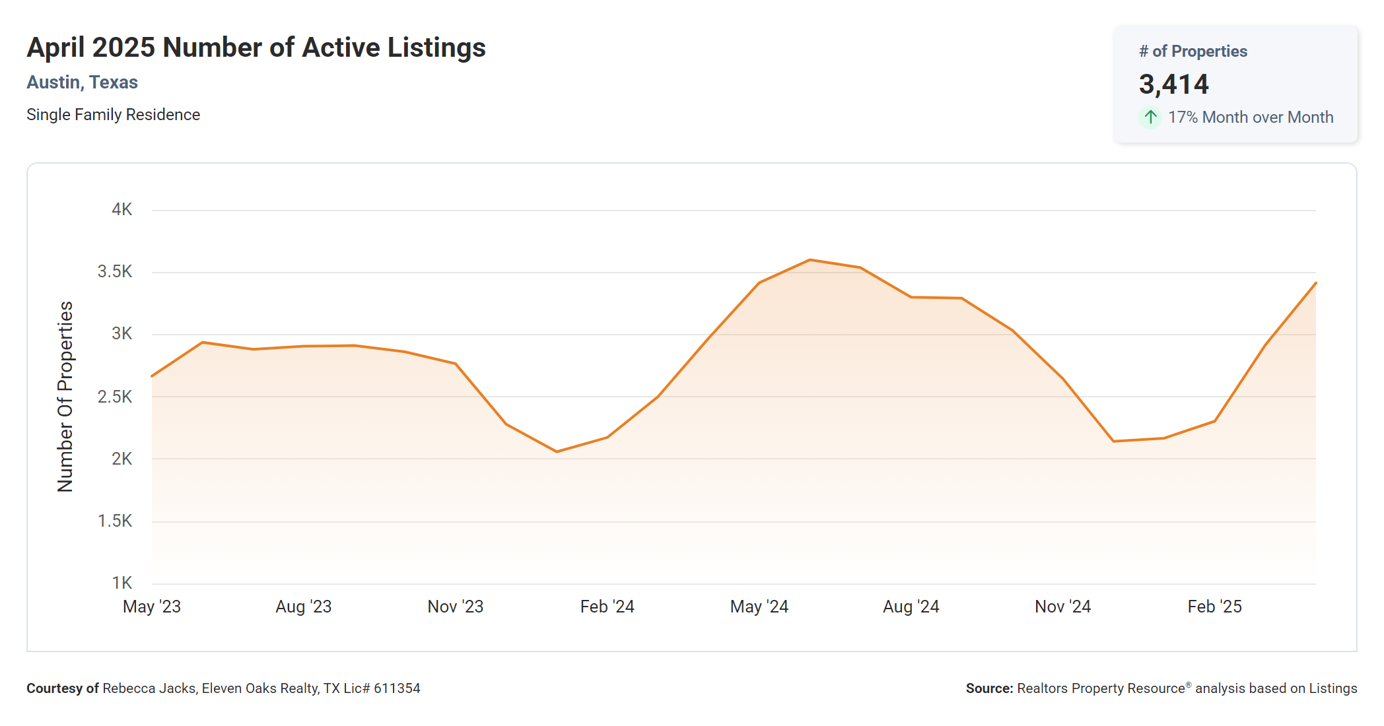The height and width of the screenshot is (726, 1384).
Task: Click the May '24 x-axis label
Action: 759,607
